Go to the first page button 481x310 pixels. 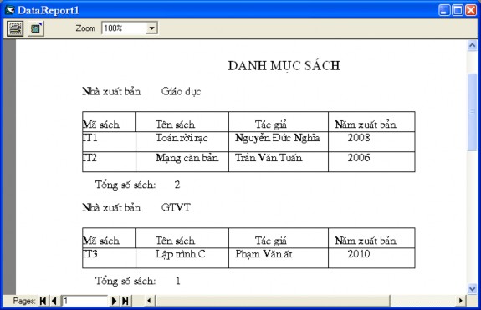43,301
